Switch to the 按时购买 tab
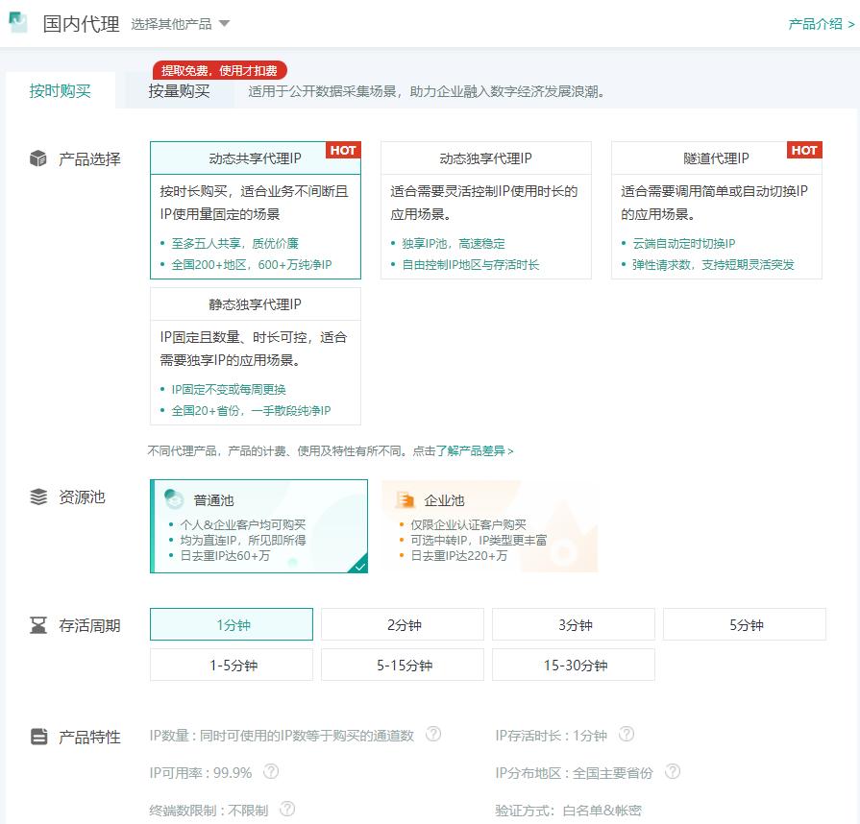Screen dimensions: 860x824 [60, 91]
